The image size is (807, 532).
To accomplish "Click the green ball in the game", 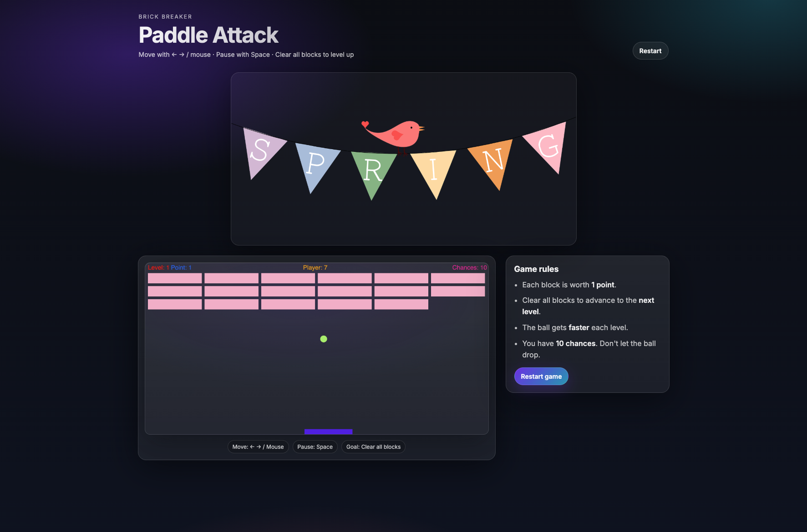I will (324, 339).
